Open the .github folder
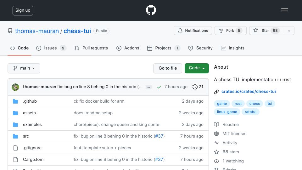 [30, 101]
